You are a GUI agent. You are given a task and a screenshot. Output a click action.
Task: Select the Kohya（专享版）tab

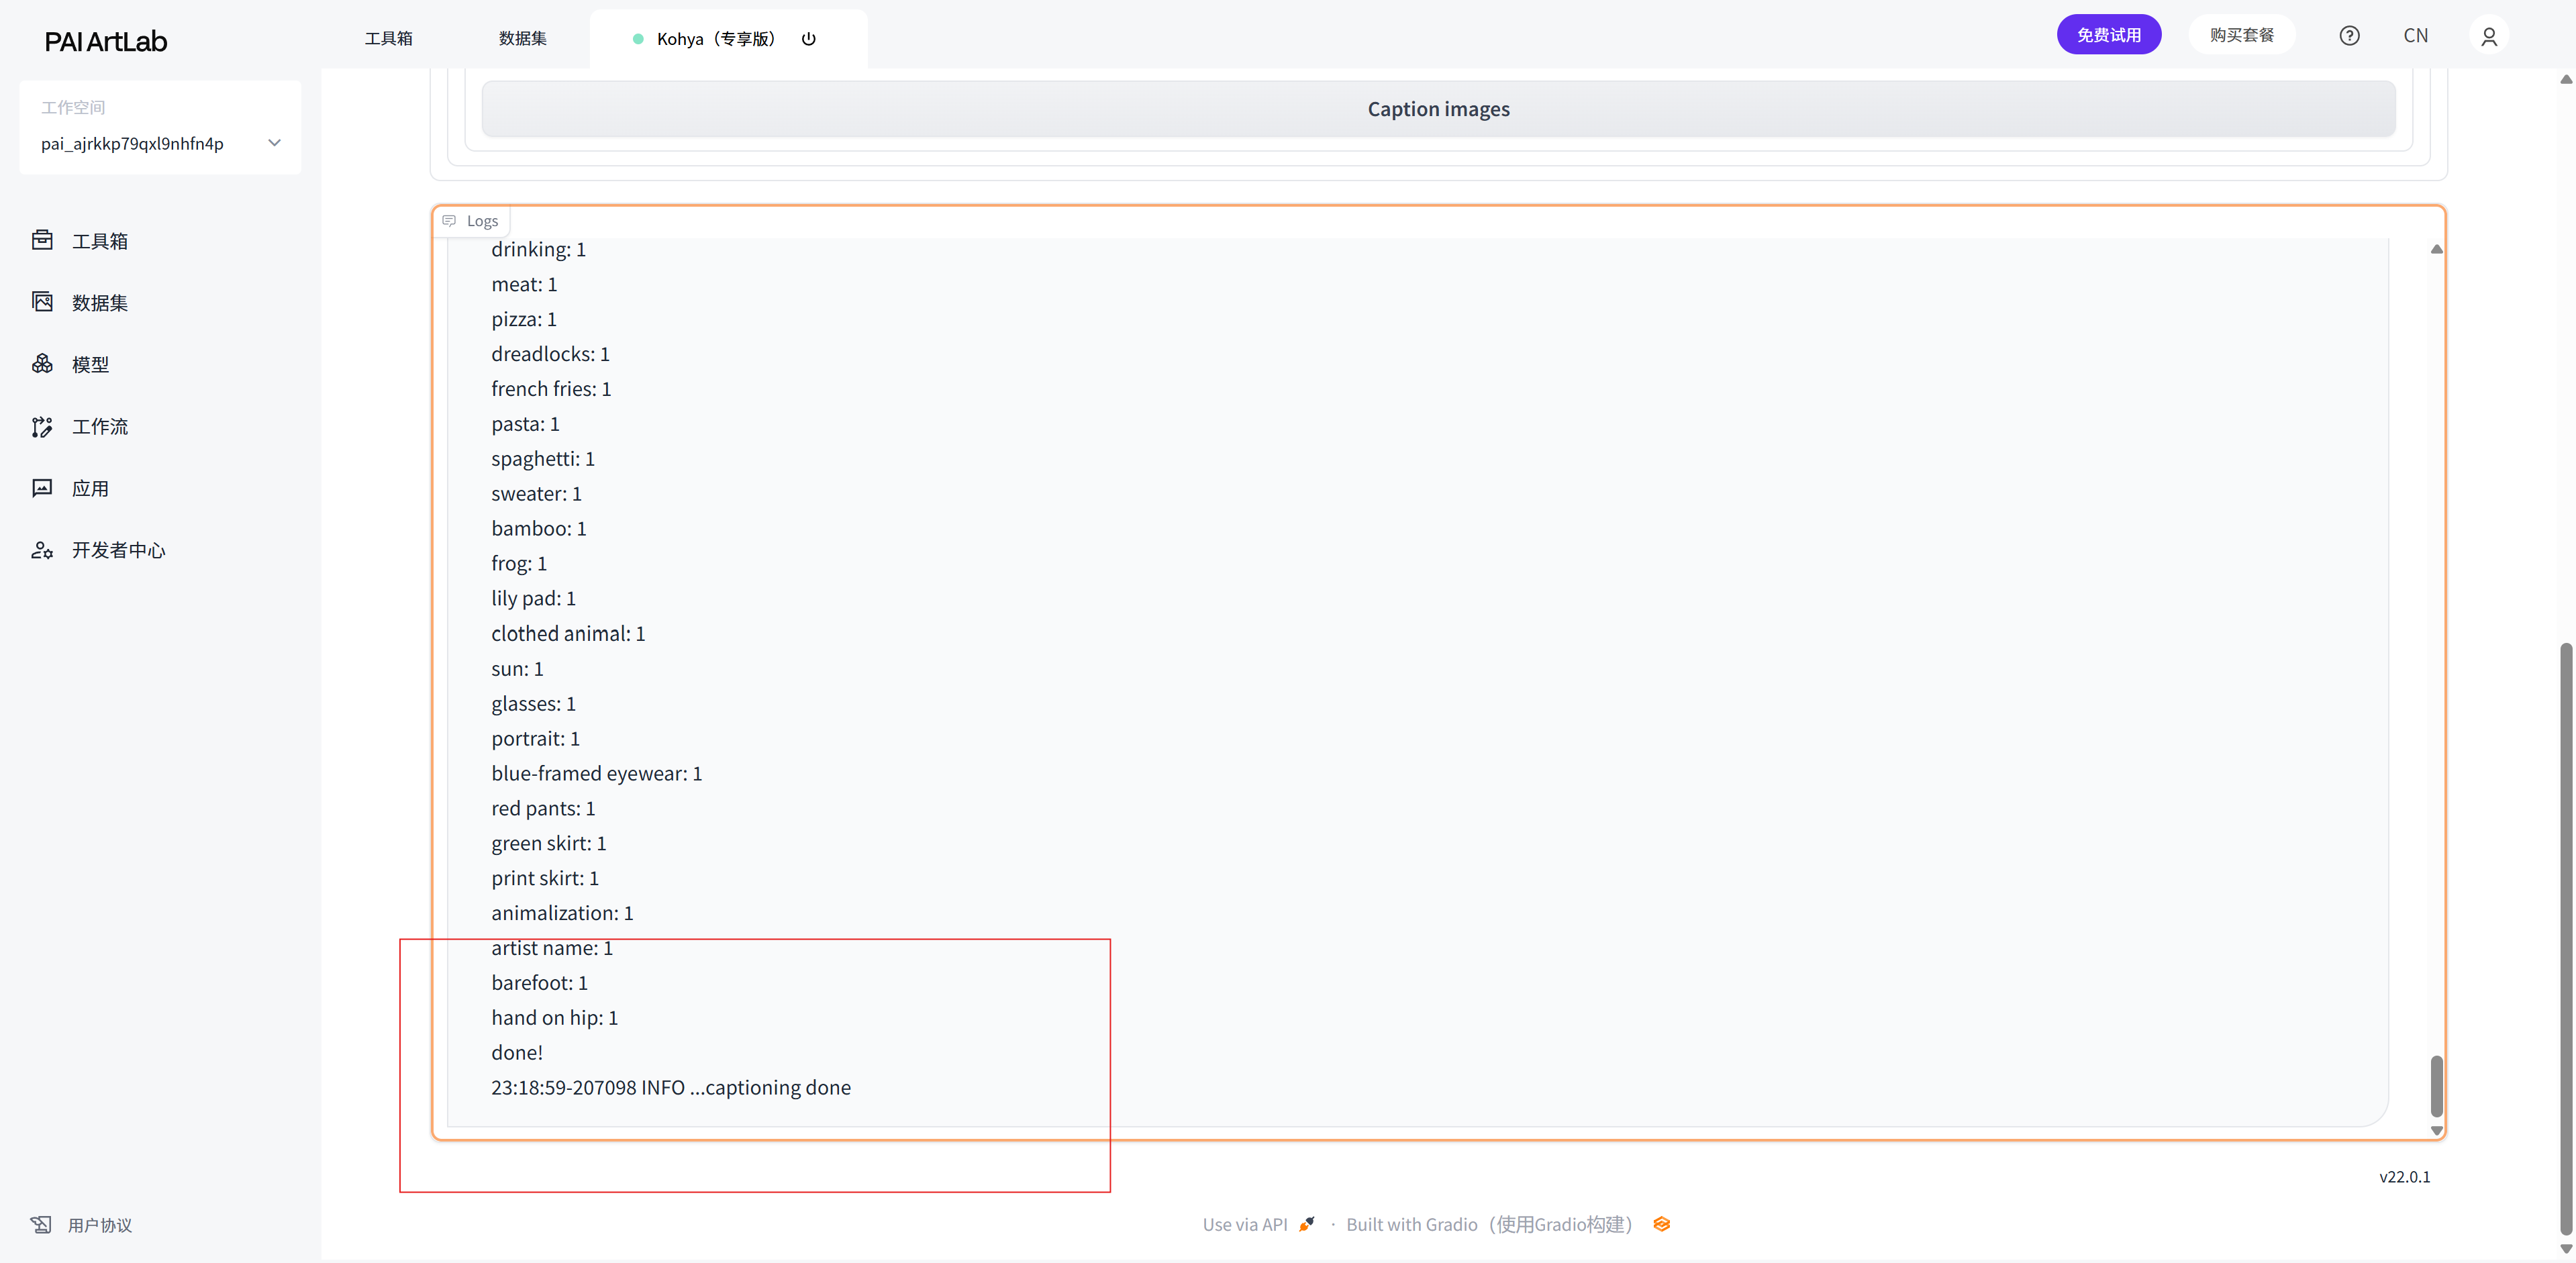715,39
